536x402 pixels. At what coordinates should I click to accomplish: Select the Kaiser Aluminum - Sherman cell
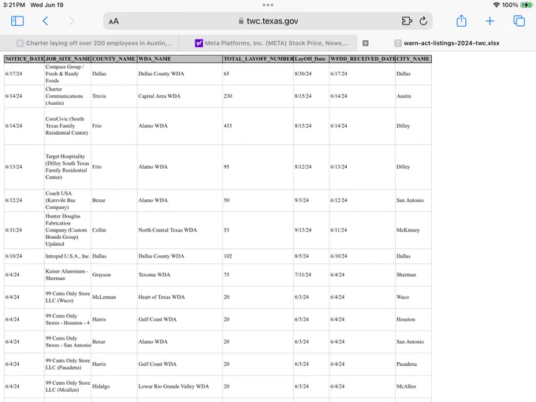[x=68, y=275]
